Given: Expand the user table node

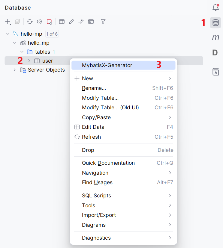Looking at the screenshot, I should pos(29,61).
